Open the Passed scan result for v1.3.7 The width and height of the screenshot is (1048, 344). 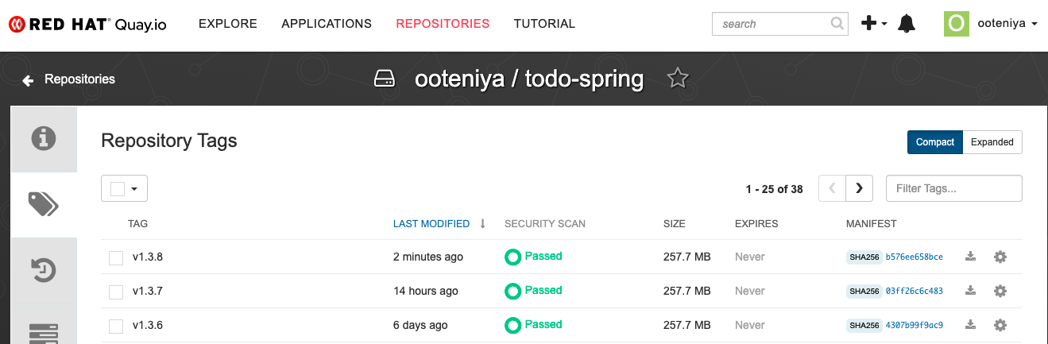[x=543, y=290]
